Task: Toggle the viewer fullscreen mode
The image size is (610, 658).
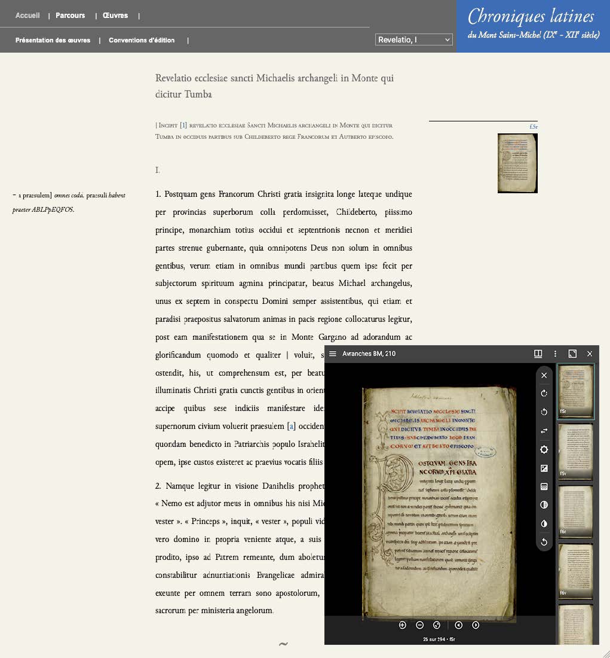Action: click(572, 354)
